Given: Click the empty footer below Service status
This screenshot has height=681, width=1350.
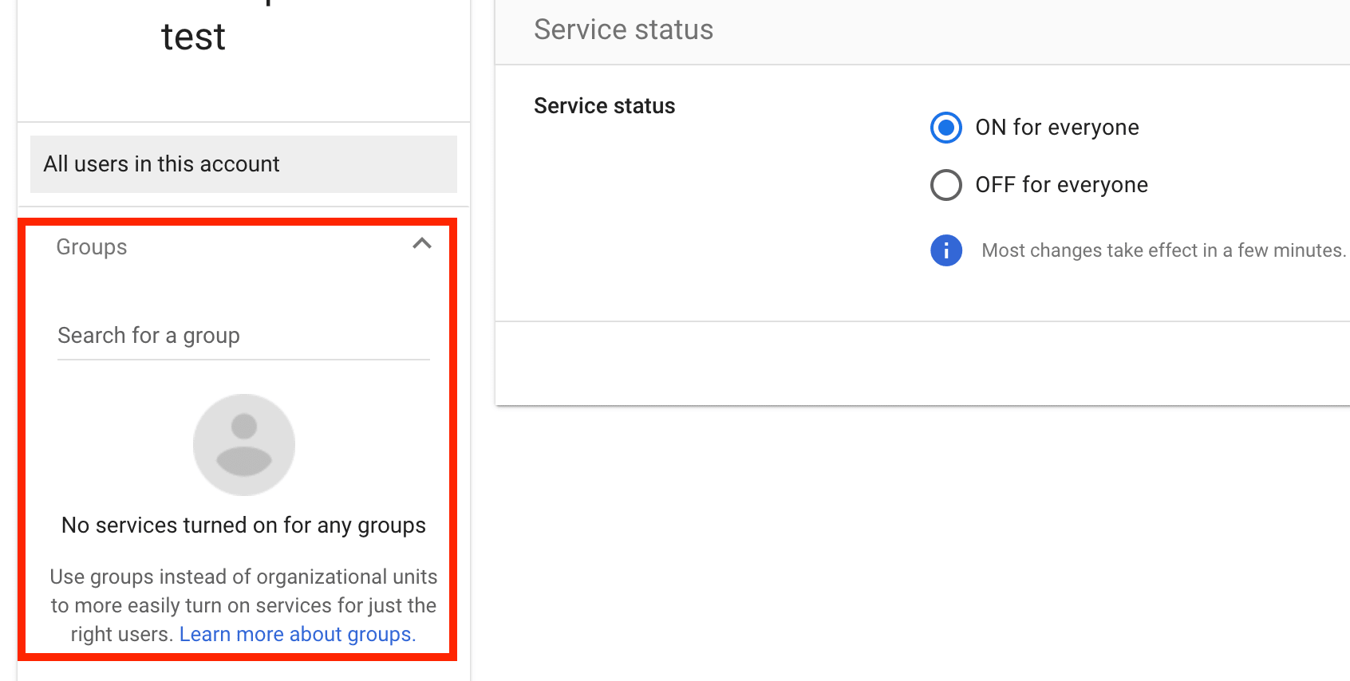Looking at the screenshot, I should tap(922, 363).
